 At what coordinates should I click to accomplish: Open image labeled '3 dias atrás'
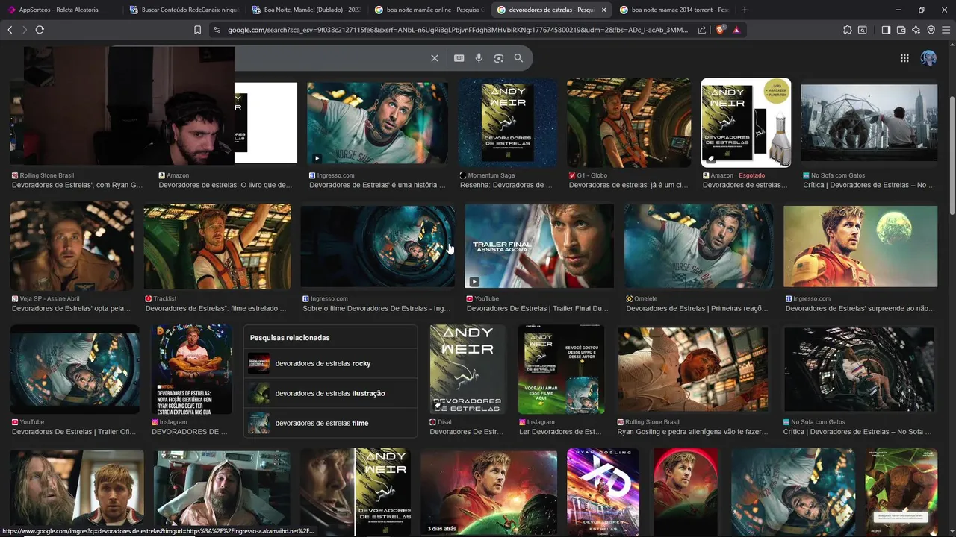488,492
